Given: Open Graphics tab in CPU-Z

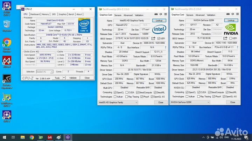Looking at the screenshot, I should (63, 14).
